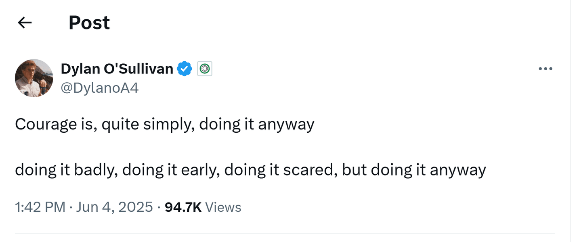Screen dimensions: 577x242
Task: Click the phrase "doing it scared"
Action: click(x=280, y=170)
